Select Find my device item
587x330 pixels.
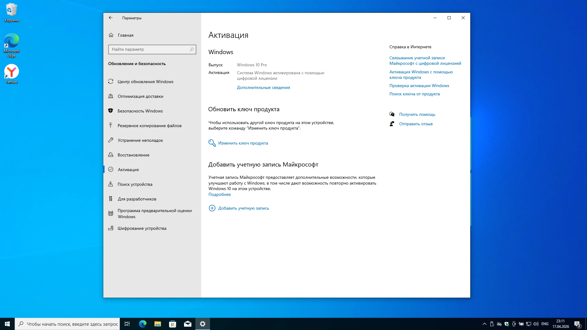[135, 184]
